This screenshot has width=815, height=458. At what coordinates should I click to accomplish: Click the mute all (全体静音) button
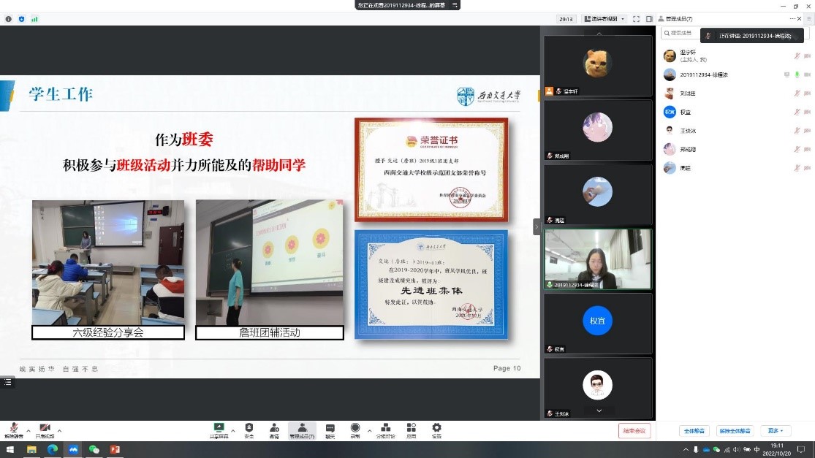pyautogui.click(x=694, y=431)
